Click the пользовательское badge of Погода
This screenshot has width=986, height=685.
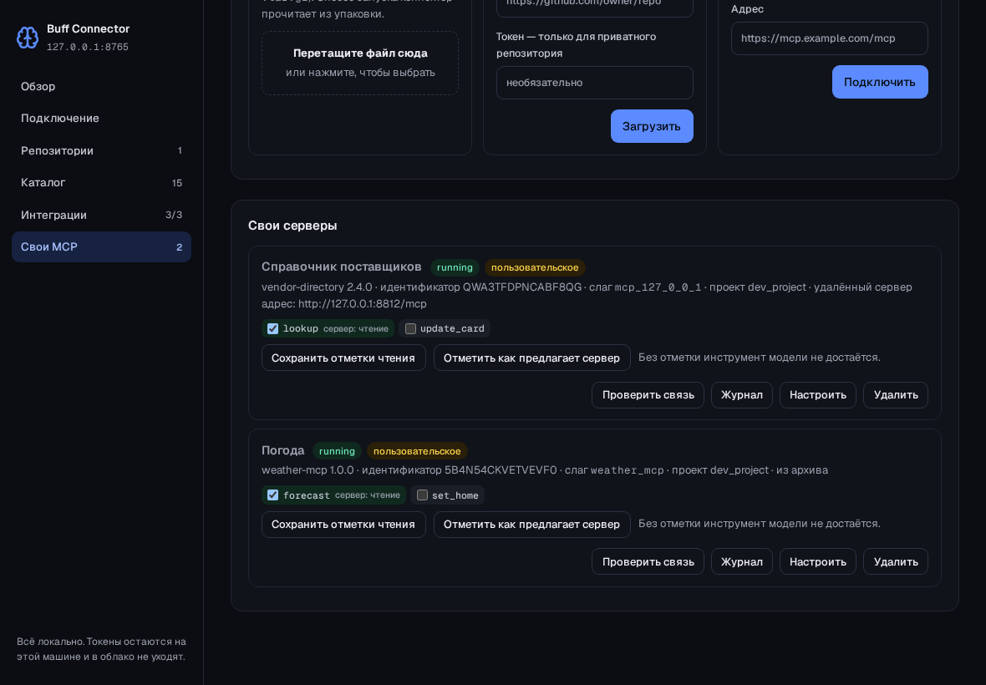(417, 451)
